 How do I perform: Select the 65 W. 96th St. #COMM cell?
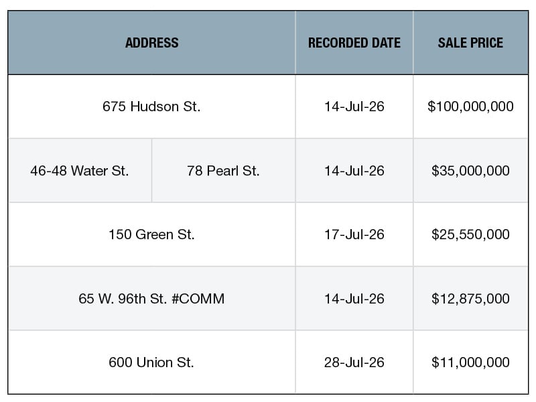point(152,298)
